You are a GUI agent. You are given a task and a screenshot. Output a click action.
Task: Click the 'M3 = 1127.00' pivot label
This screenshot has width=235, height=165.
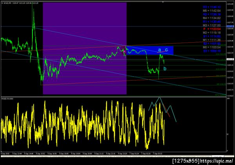[x=211, y=25]
